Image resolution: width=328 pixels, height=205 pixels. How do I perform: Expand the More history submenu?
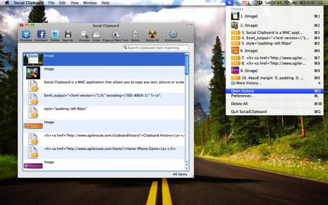tap(274, 83)
